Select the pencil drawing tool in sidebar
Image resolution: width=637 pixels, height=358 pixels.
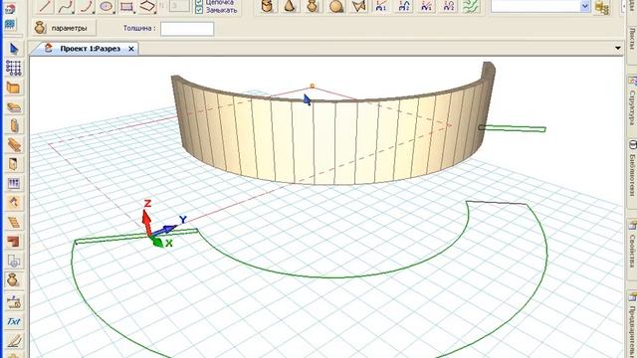[13, 341]
